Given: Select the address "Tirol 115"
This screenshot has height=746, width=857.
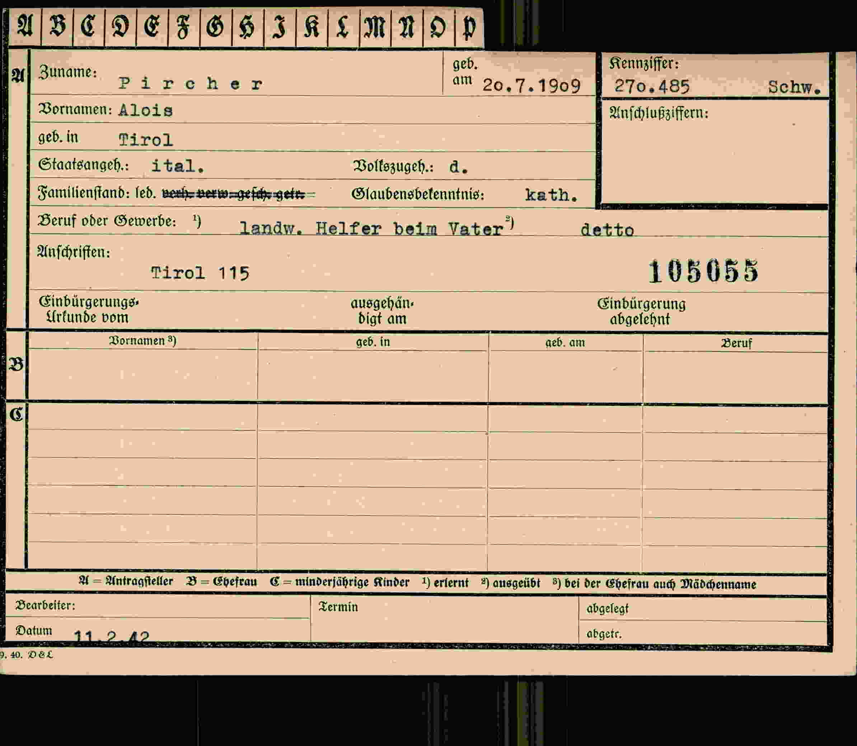Looking at the screenshot, I should [x=200, y=273].
